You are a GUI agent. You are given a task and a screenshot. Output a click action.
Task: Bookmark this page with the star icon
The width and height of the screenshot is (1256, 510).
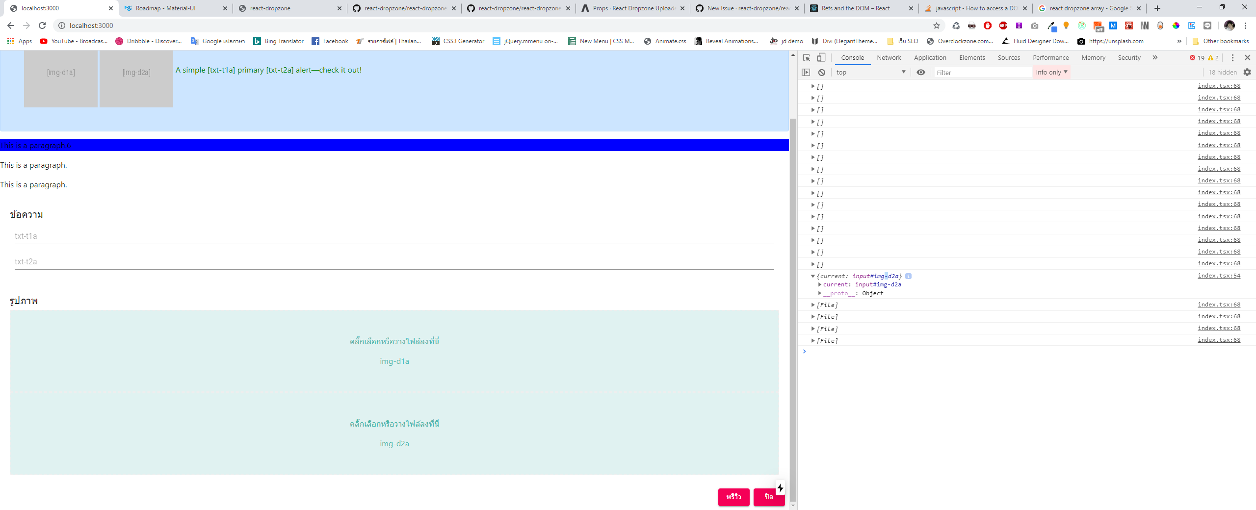tap(936, 25)
